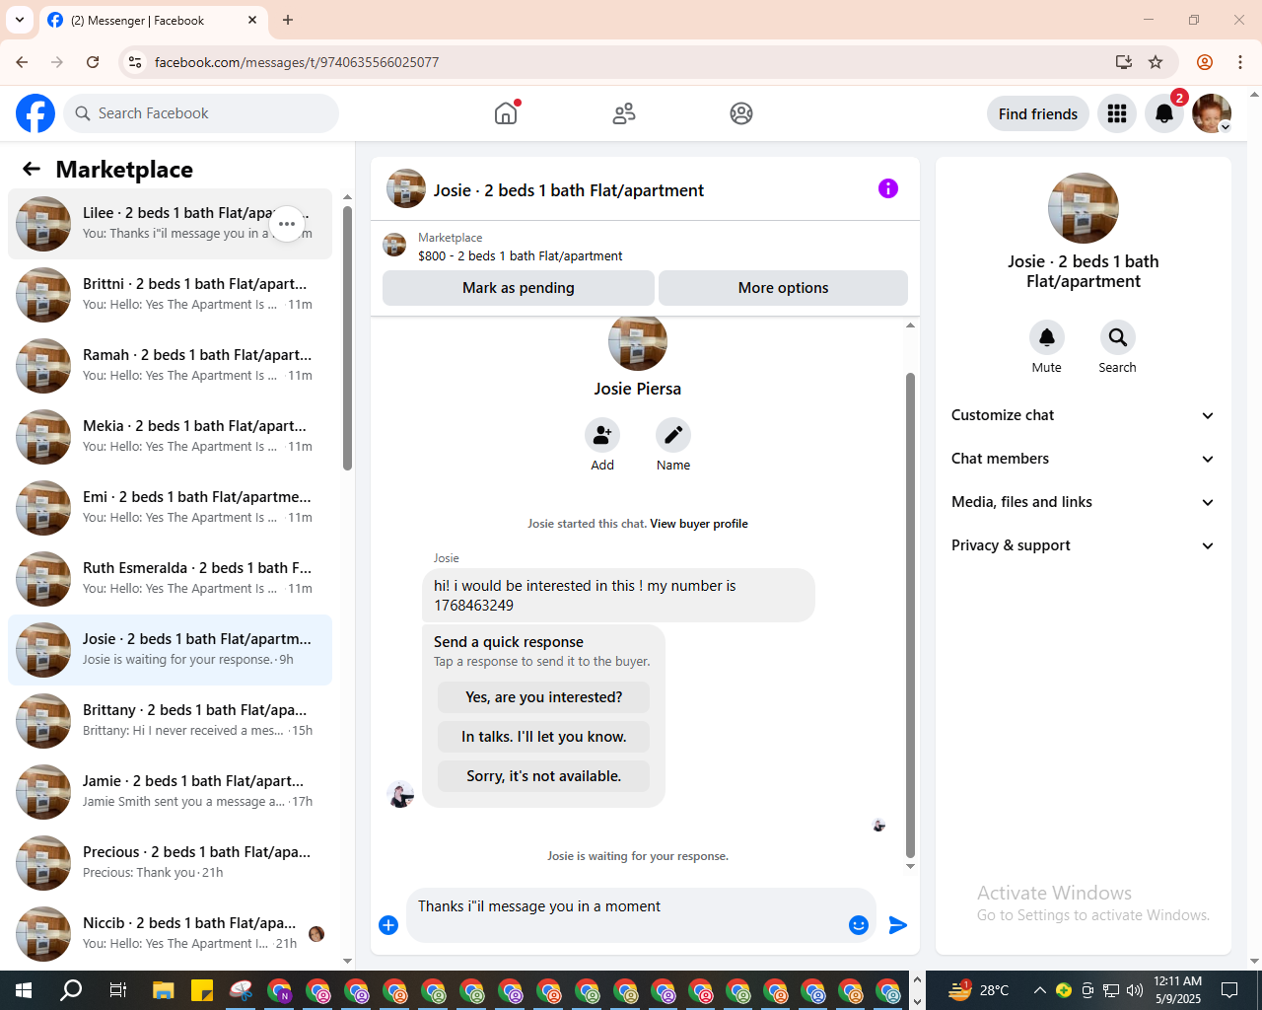Open the Friends icon in top navigation
The width and height of the screenshot is (1262, 1010).
coord(624,113)
